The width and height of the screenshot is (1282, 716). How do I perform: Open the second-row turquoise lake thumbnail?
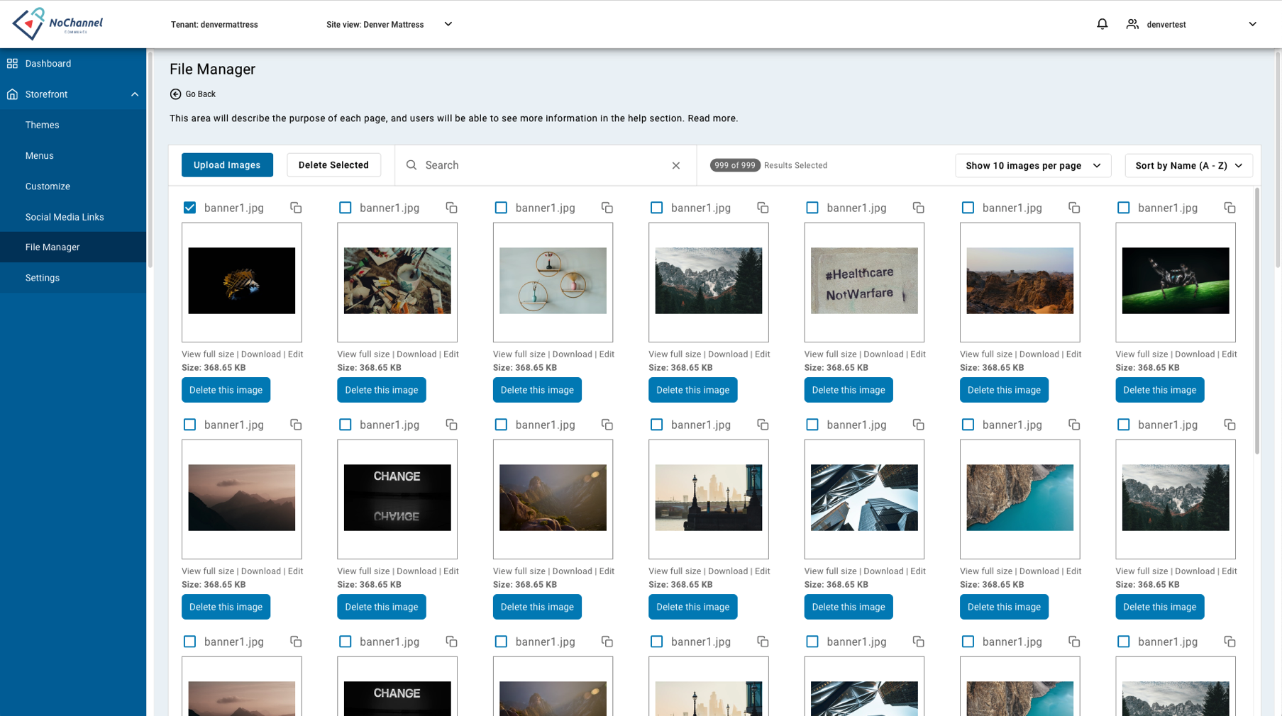[1019, 499]
